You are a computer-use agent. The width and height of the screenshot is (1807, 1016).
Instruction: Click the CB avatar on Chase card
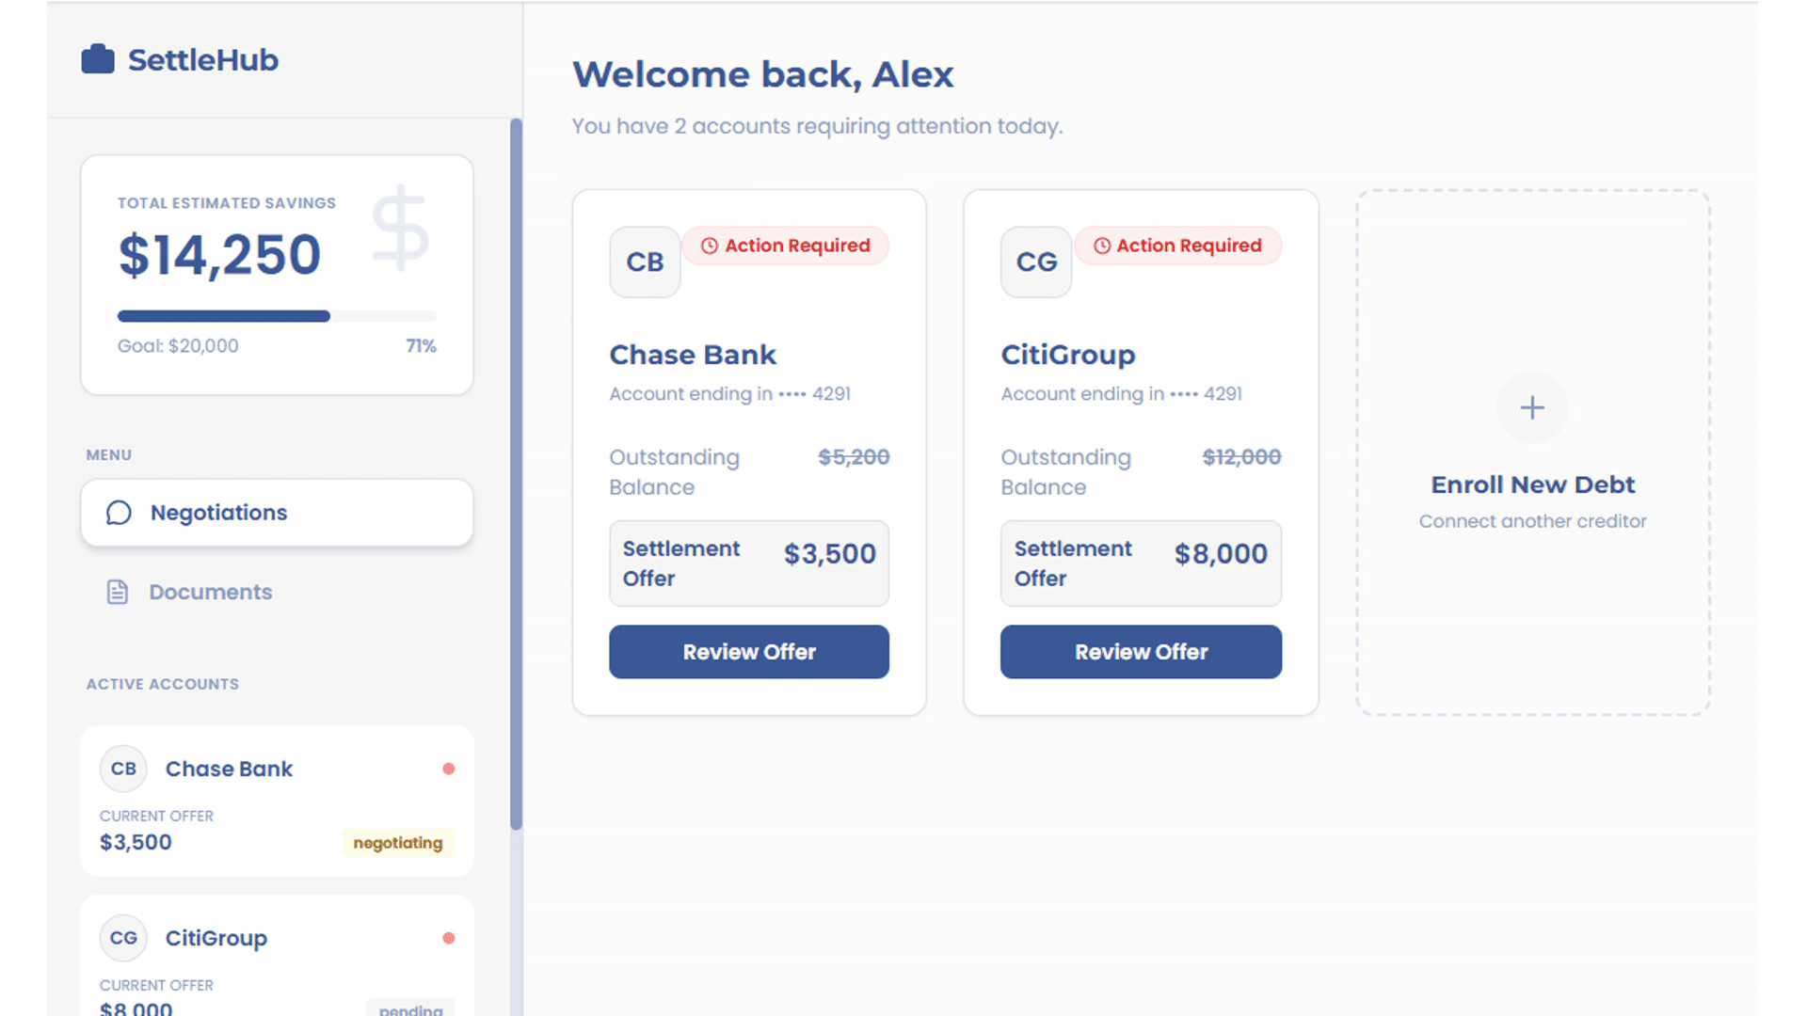coord(645,262)
